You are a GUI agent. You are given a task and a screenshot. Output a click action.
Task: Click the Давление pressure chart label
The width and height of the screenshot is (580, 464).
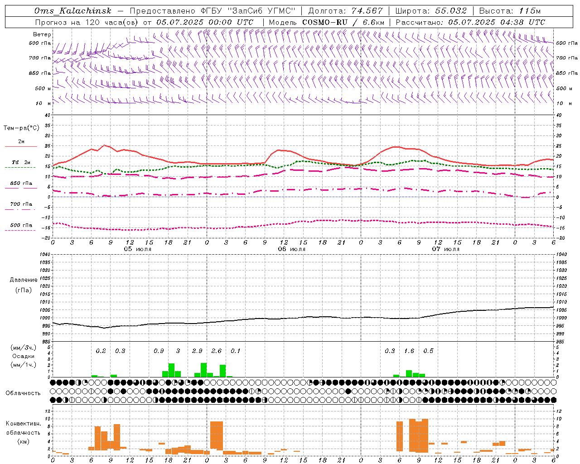(24, 280)
